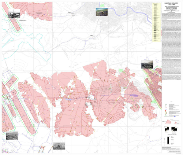Image resolution: width=183 pixels, height=155 pixels.
Task: Open the valley photograph at bottom left
Action: 12,136
